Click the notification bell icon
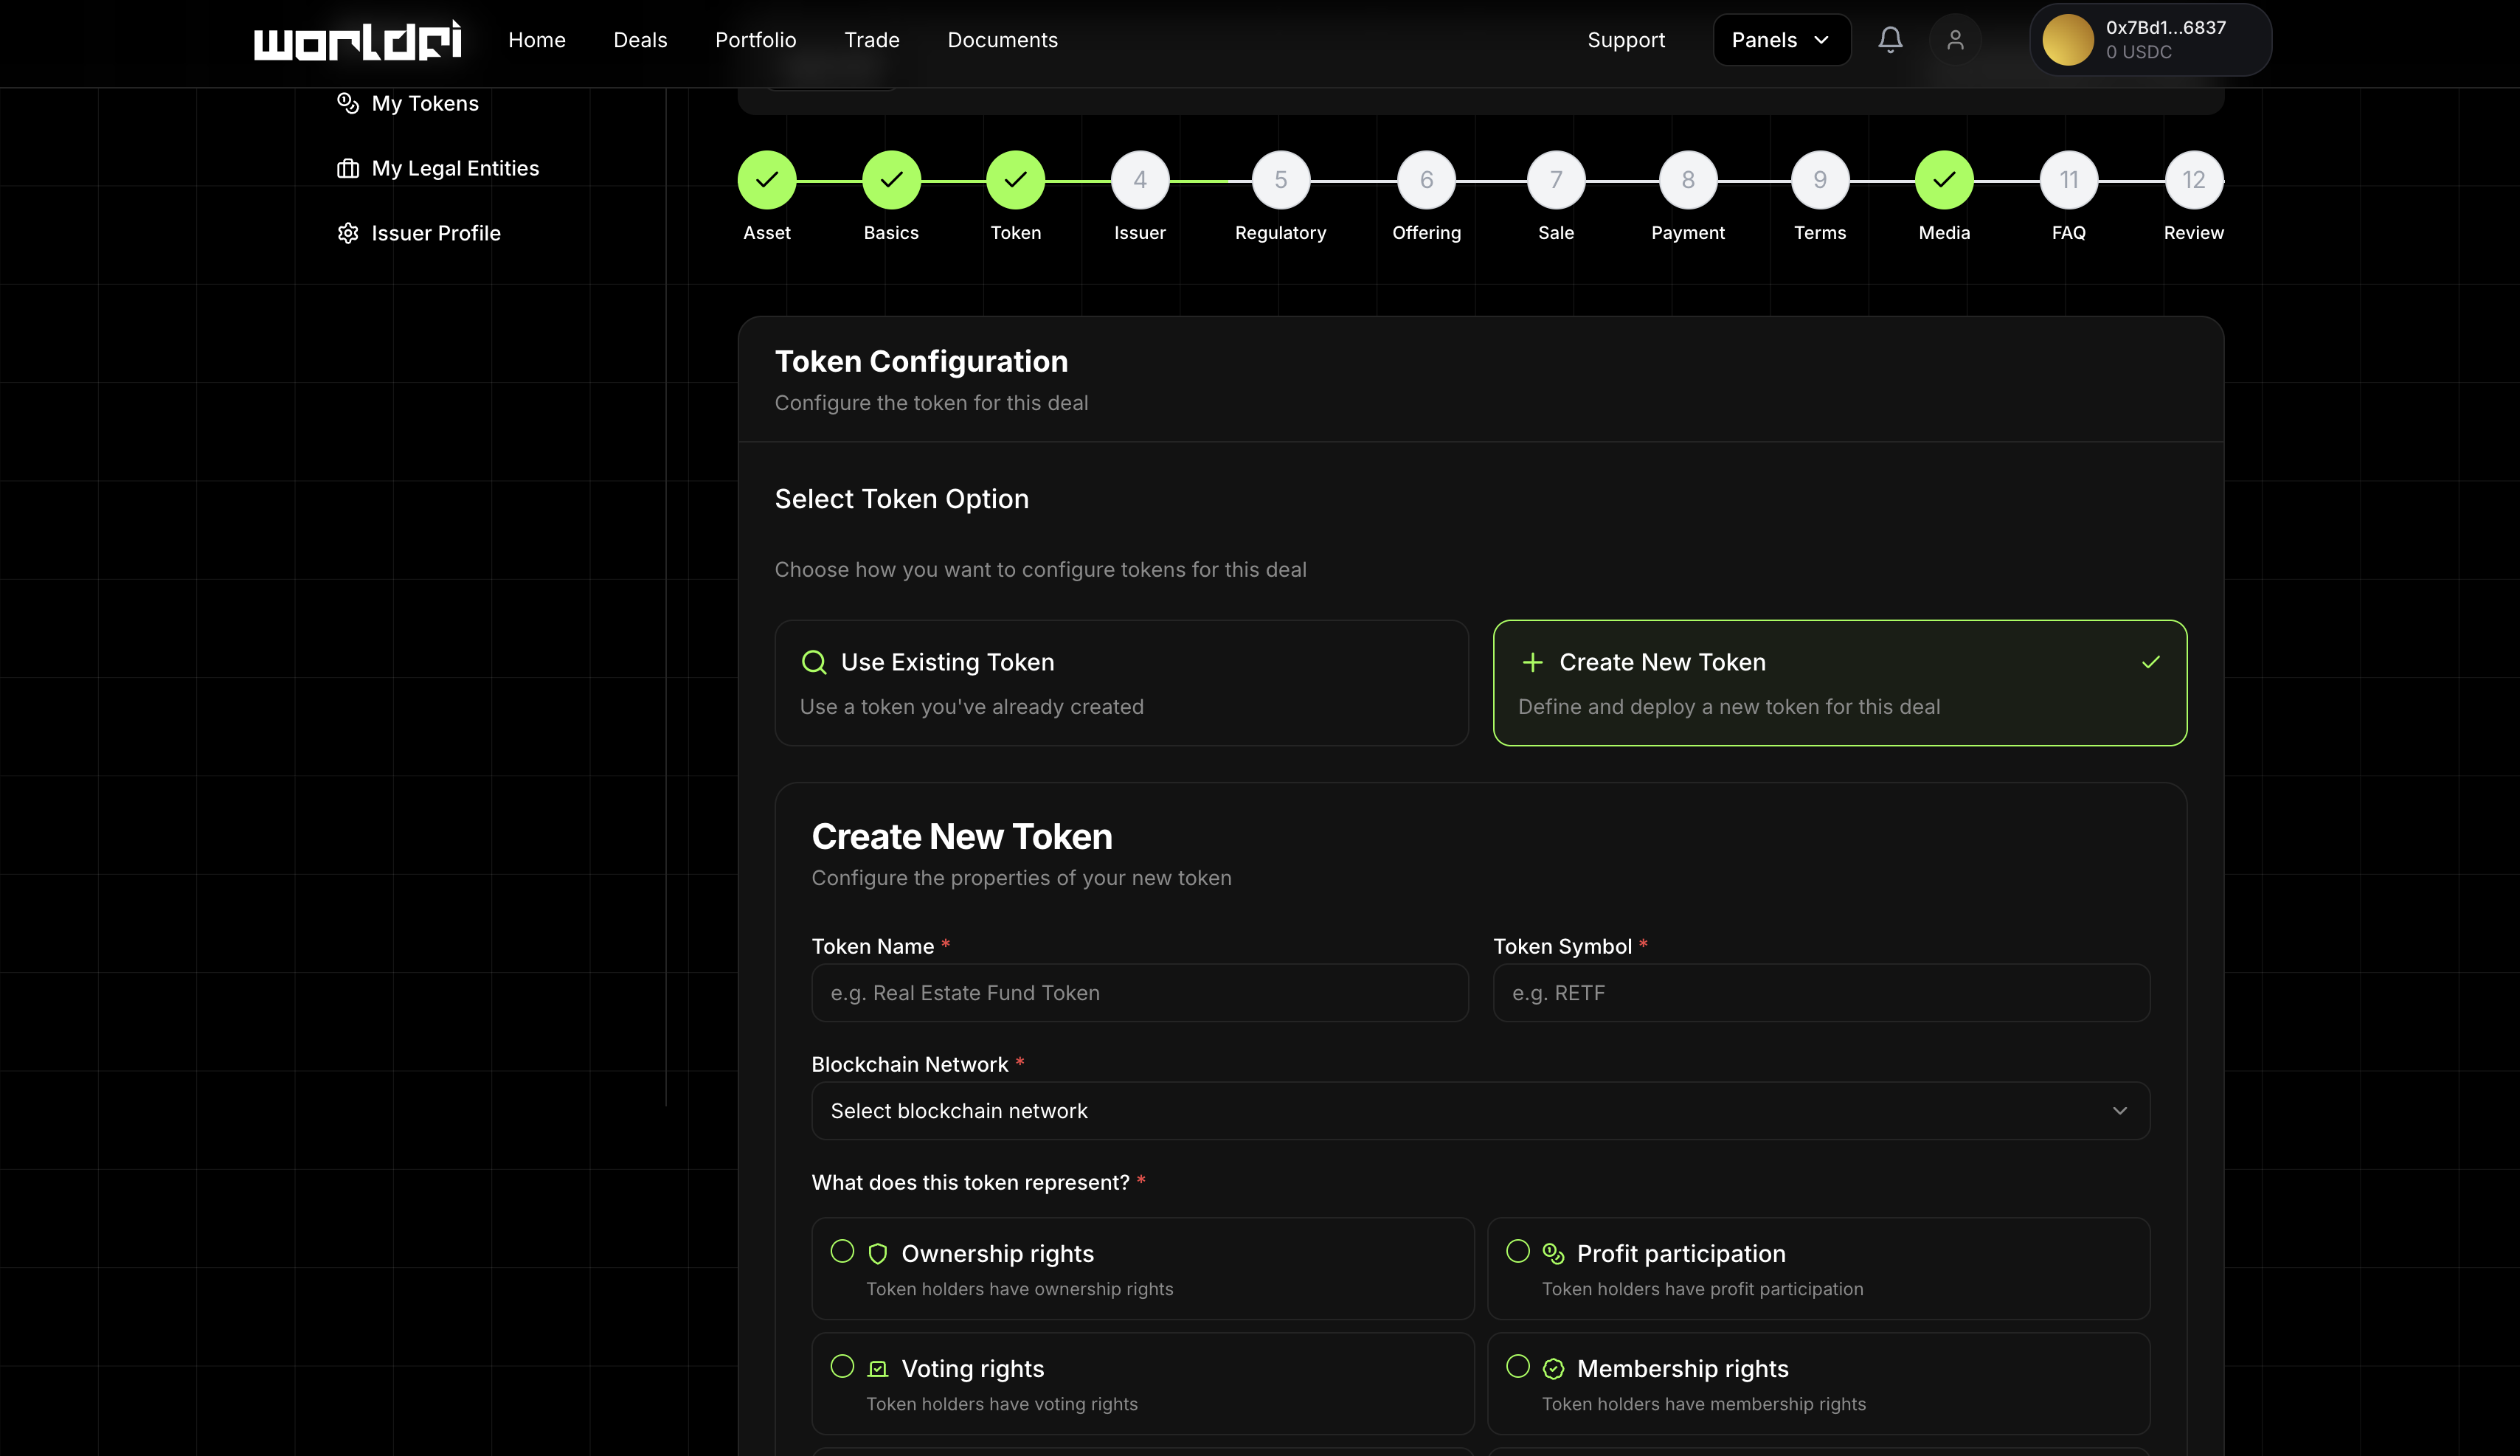This screenshot has height=1456, width=2520. [x=1889, y=40]
